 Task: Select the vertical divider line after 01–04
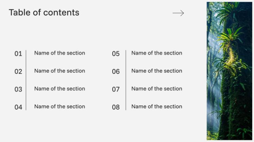point(26,80)
